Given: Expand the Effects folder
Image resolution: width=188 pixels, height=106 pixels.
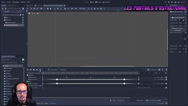Looking at the screenshot, I should [3, 74].
